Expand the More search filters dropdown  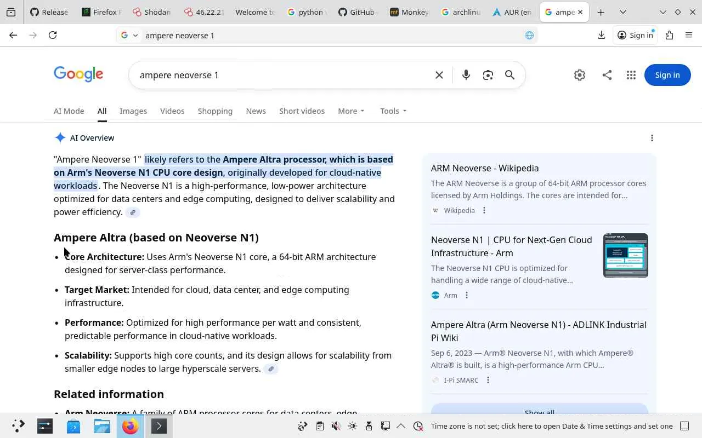click(x=351, y=111)
